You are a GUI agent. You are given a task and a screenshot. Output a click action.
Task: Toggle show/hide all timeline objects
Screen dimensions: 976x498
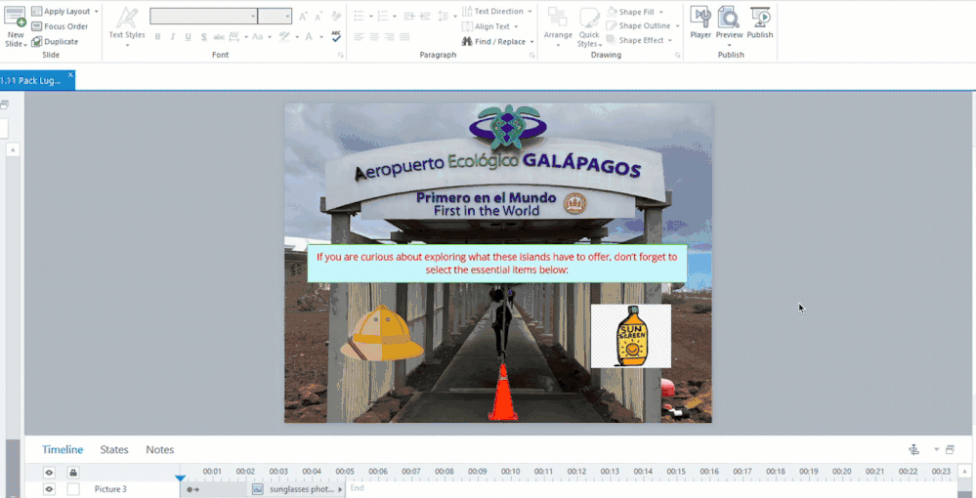coord(49,473)
